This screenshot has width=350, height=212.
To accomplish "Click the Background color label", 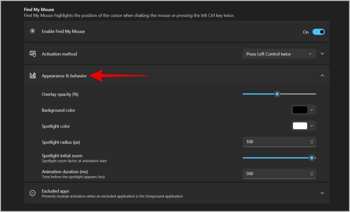I will click(x=58, y=110).
